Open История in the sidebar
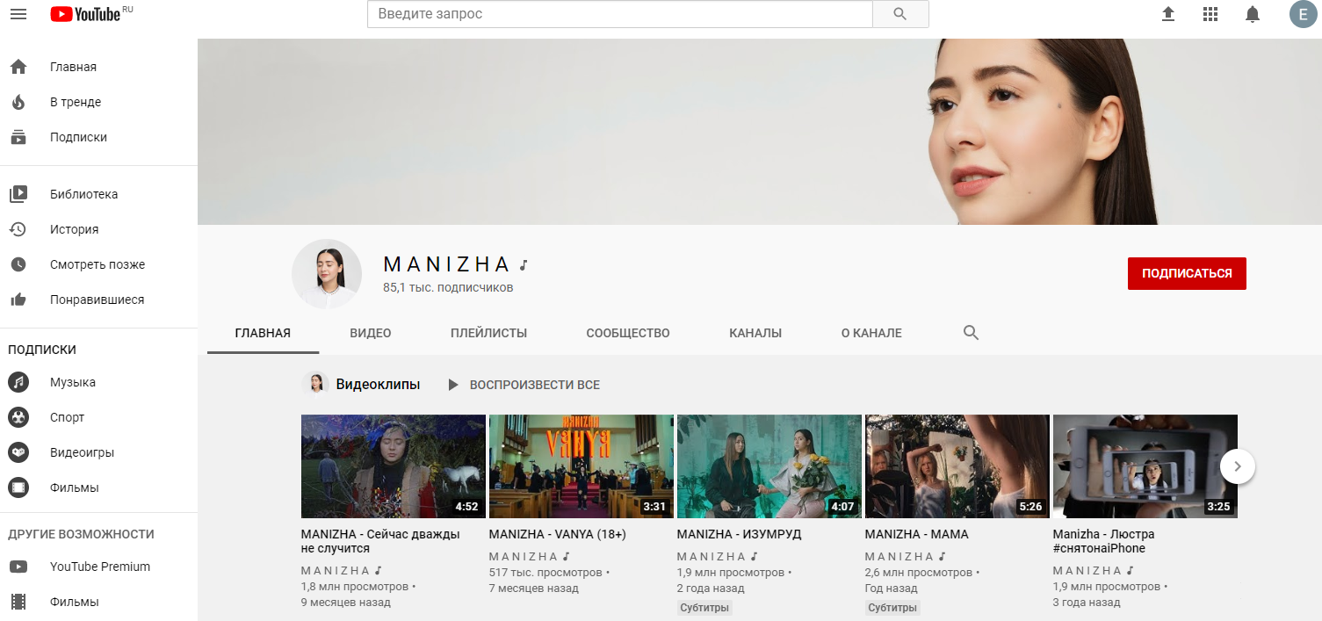Image resolution: width=1322 pixels, height=621 pixels. pos(98,229)
